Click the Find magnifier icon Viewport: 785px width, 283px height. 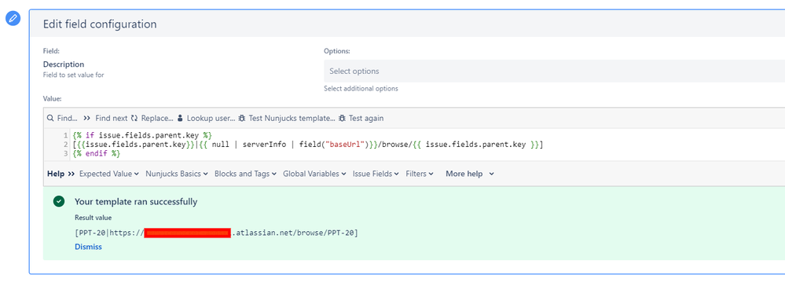point(50,118)
